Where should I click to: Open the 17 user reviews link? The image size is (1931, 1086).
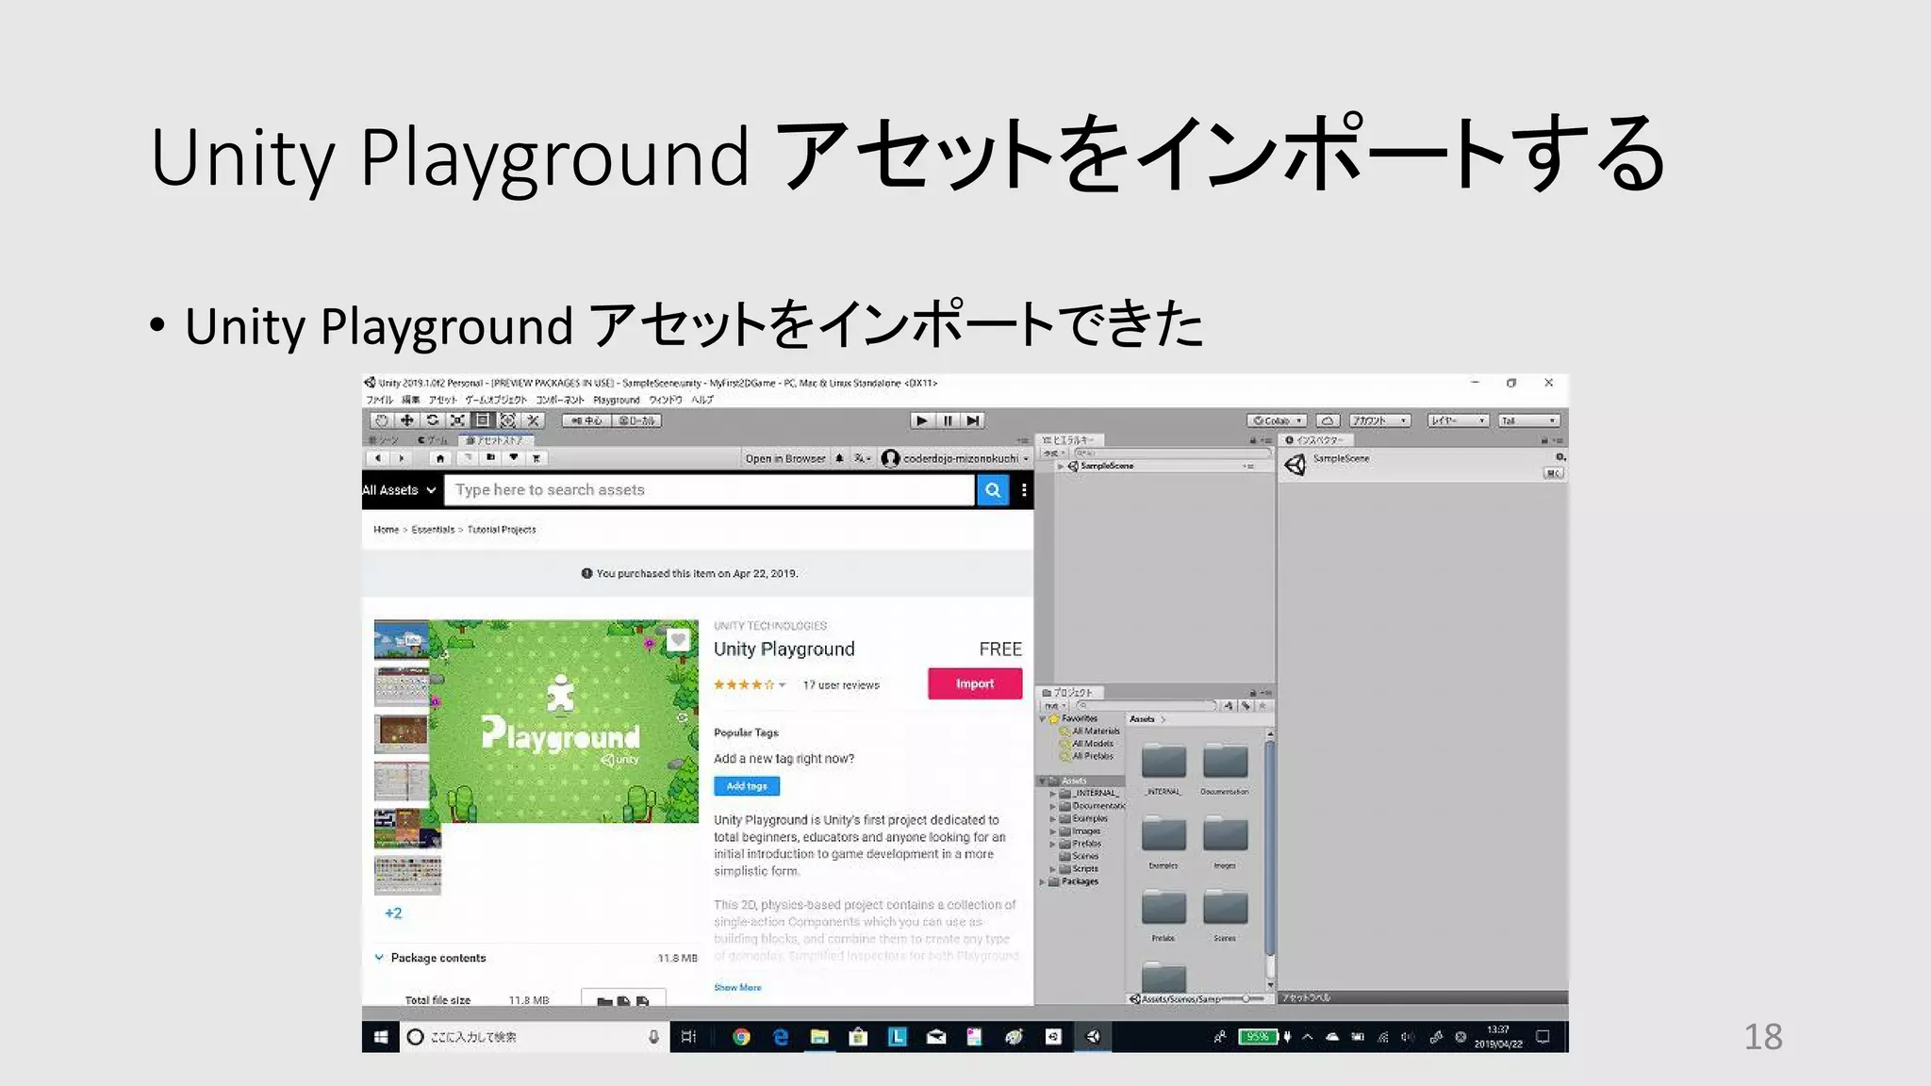click(841, 685)
